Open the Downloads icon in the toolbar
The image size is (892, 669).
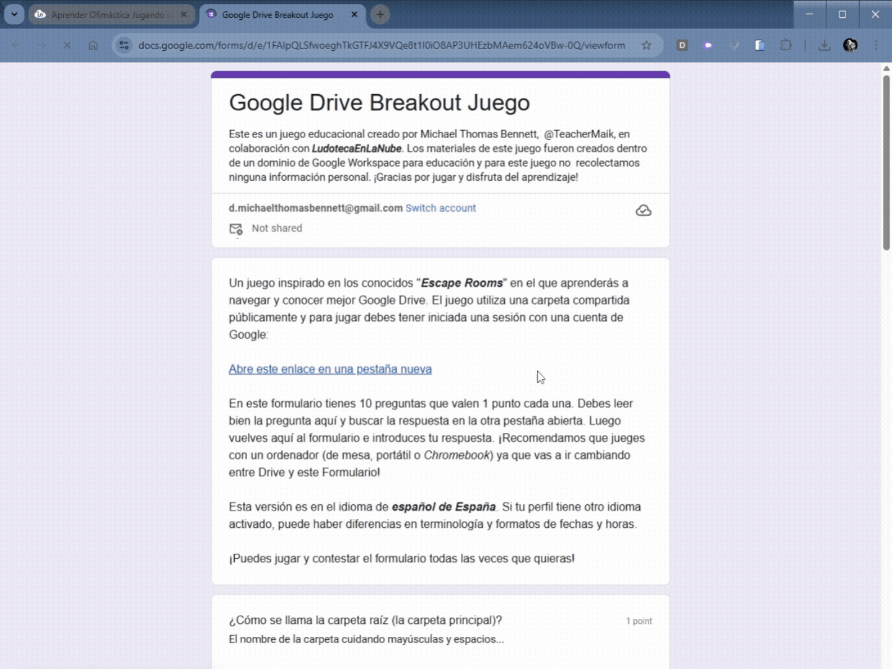coord(824,45)
